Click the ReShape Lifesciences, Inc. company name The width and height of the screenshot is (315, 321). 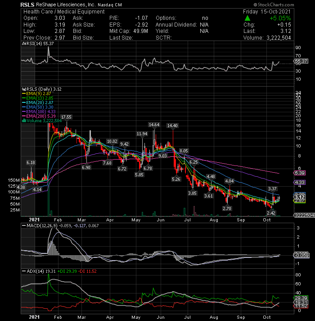pyautogui.click(x=66, y=5)
